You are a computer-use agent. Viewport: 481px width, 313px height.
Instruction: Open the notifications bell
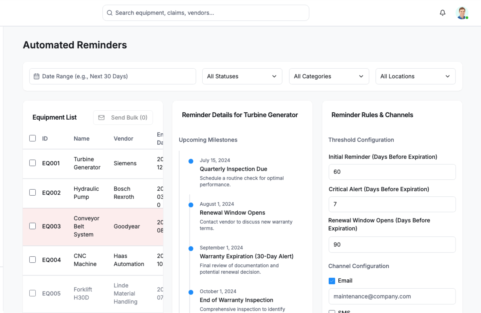coord(442,13)
